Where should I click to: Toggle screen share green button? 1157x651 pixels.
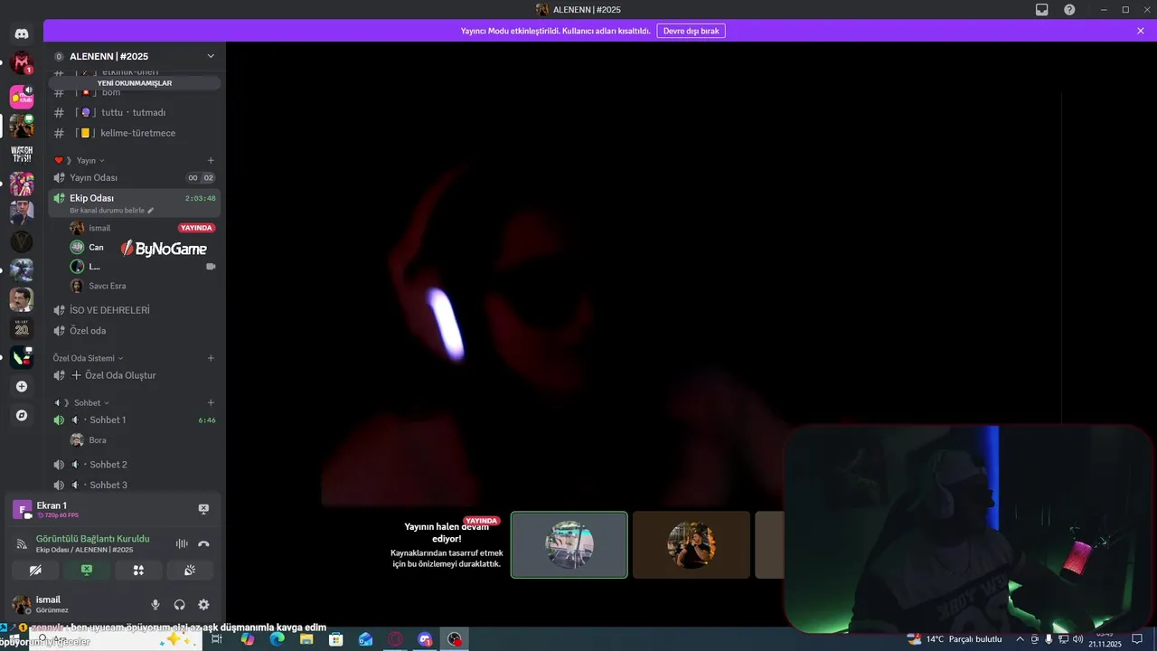click(87, 571)
